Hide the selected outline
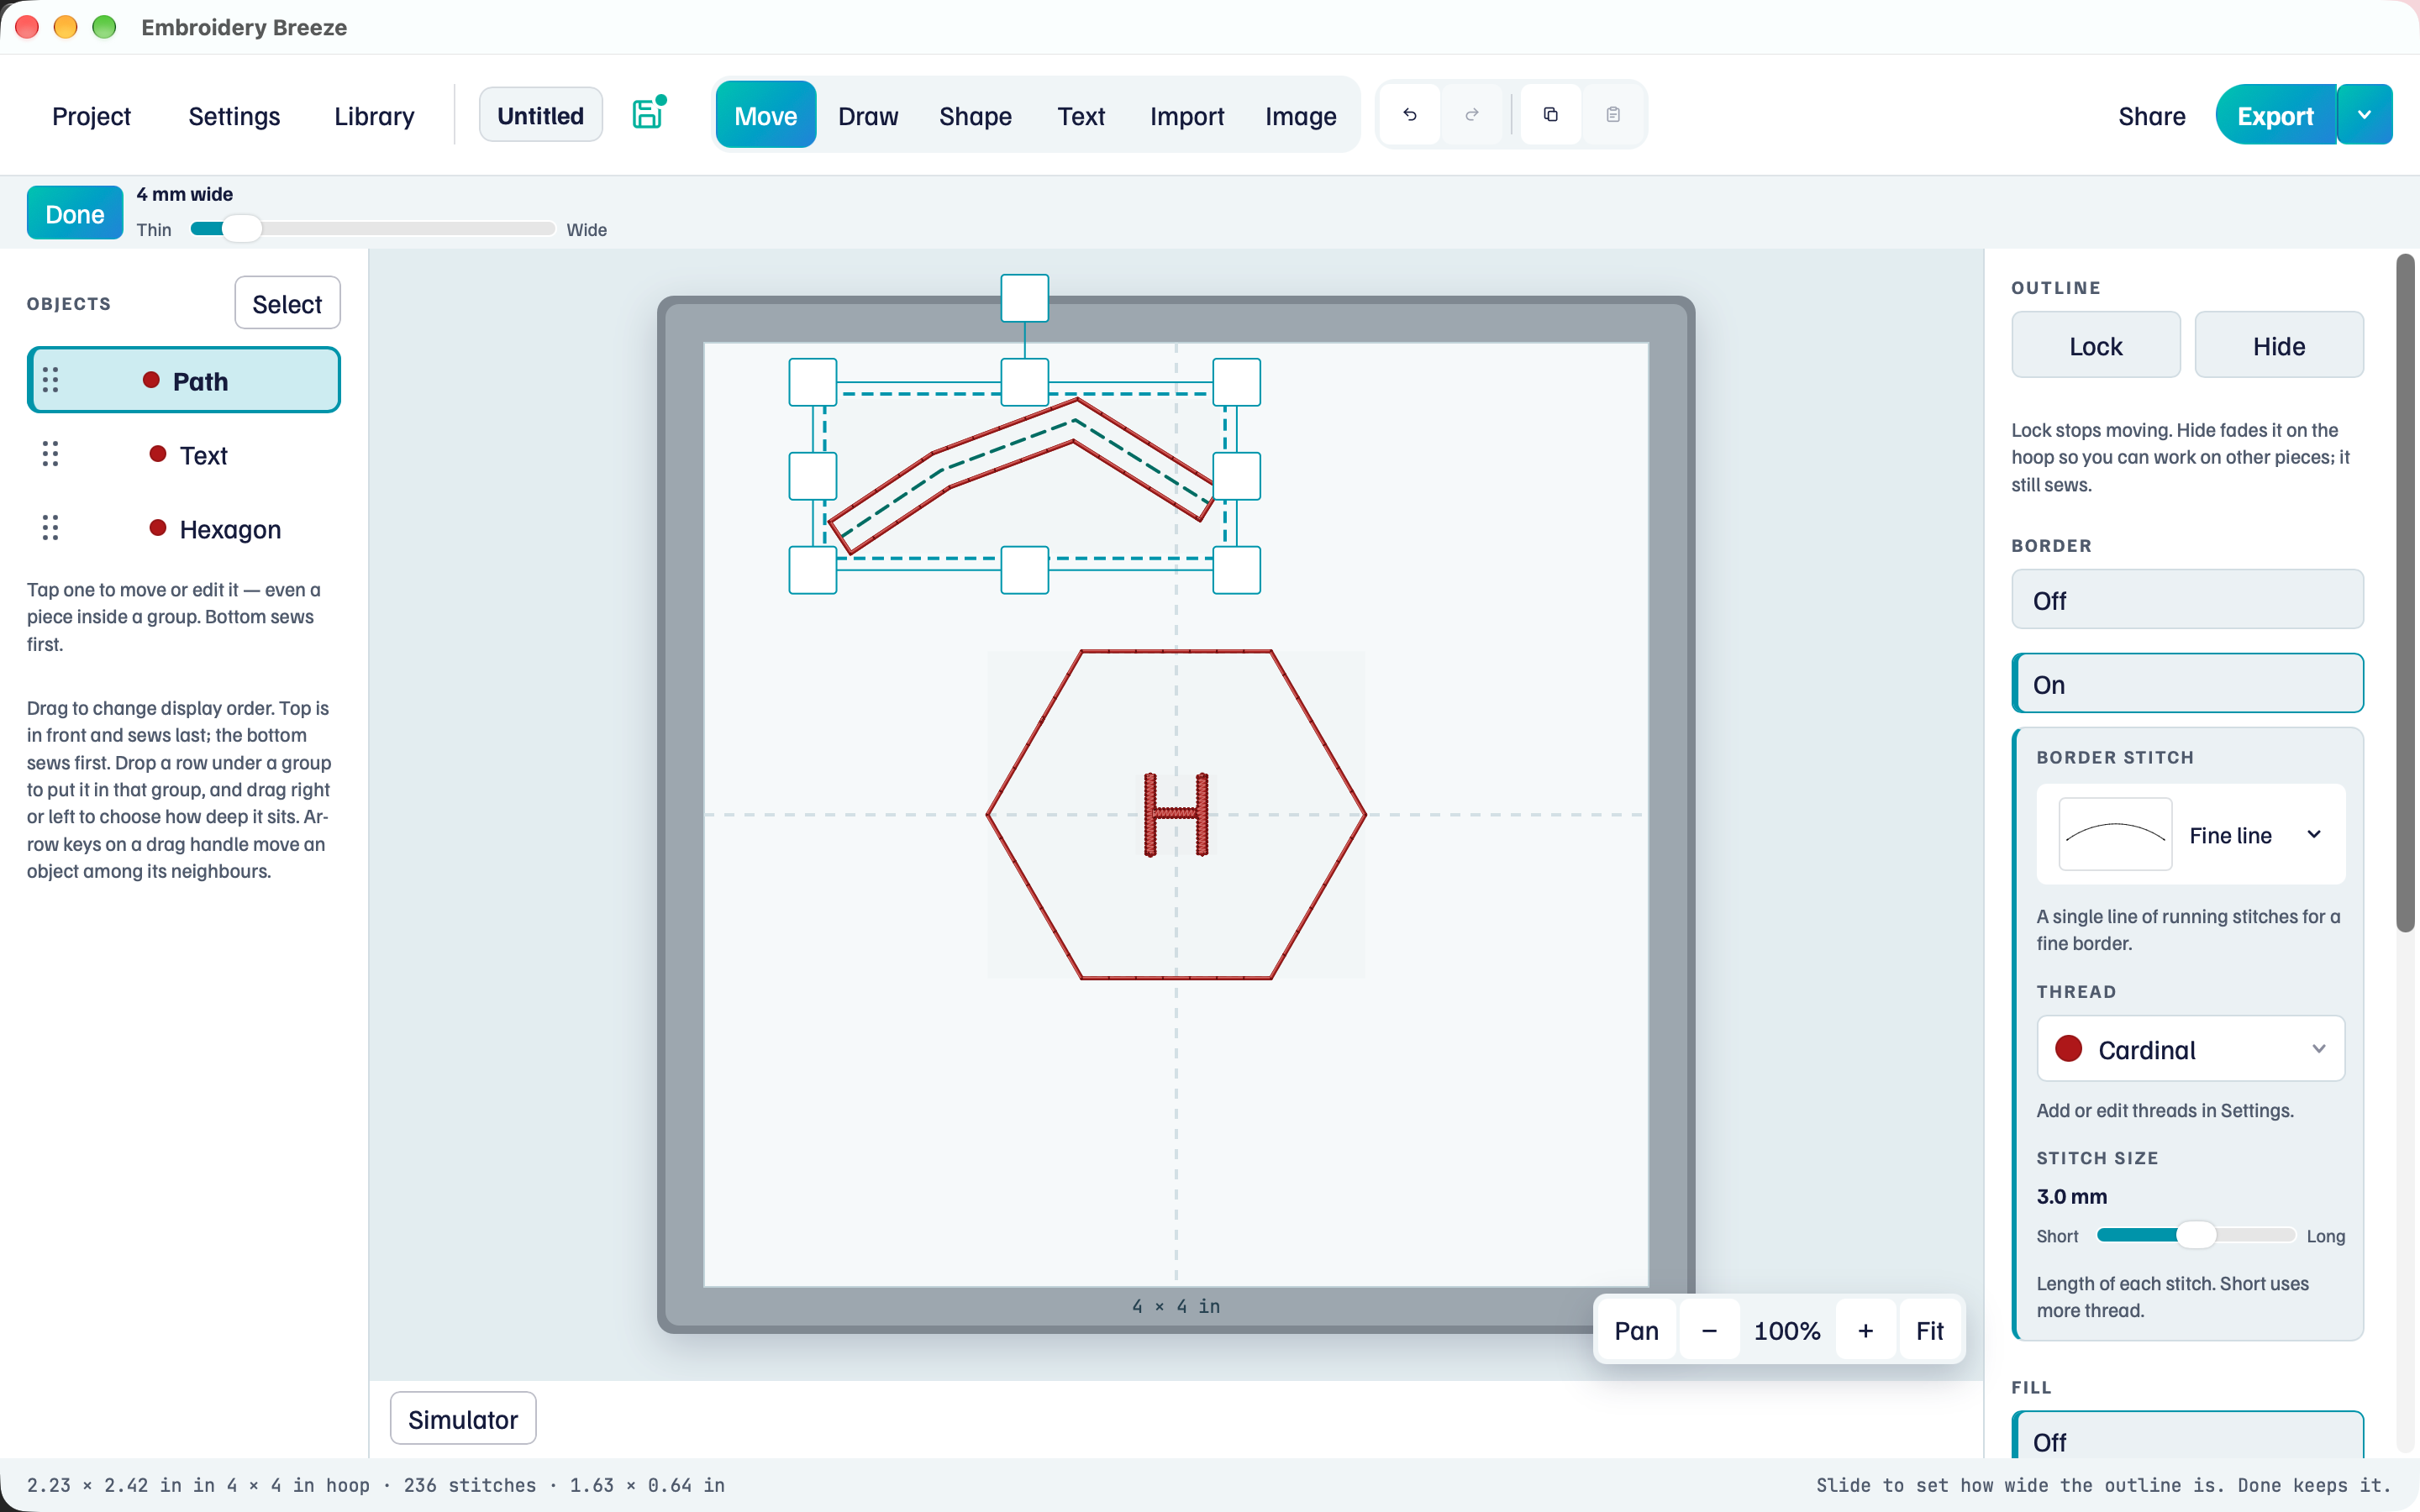This screenshot has height=1512, width=2420. [x=2279, y=345]
